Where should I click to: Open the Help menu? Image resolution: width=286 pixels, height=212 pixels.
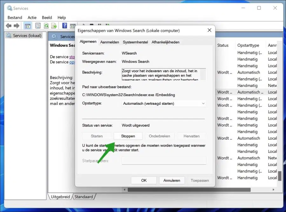(62, 17)
